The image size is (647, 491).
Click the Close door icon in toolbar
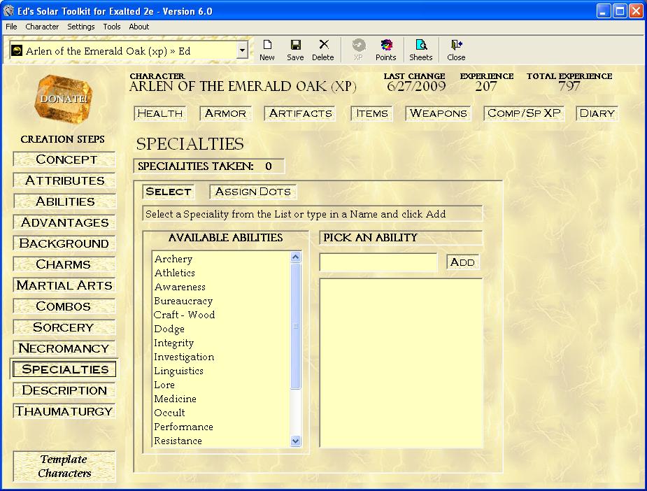[x=456, y=50]
